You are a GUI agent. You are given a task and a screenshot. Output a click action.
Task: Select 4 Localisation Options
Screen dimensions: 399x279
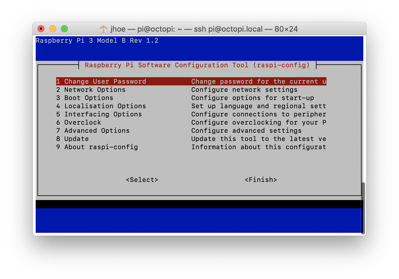click(x=101, y=106)
